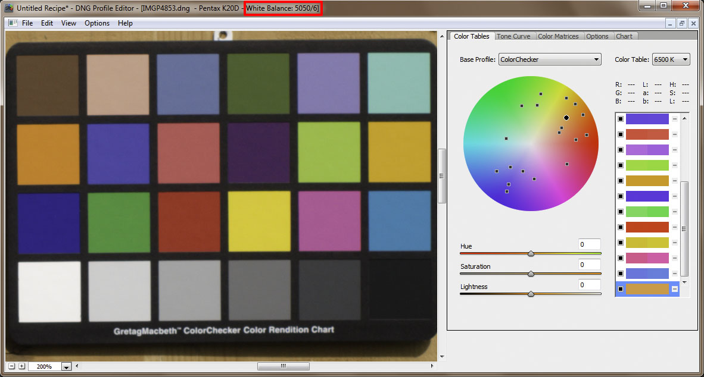Toggle checkbox for the pink color row
Image resolution: width=704 pixels, height=377 pixels.
(x=621, y=258)
